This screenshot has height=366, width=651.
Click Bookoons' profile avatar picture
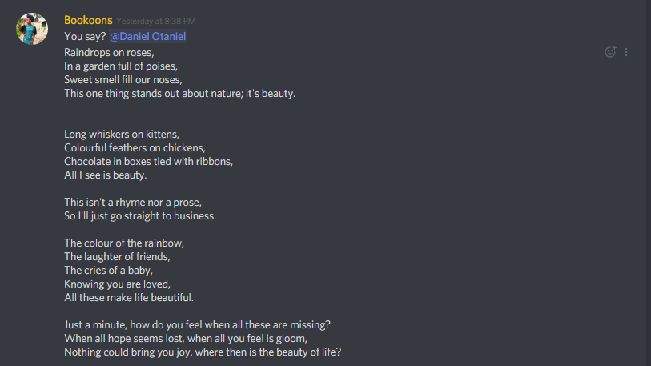coord(32,29)
